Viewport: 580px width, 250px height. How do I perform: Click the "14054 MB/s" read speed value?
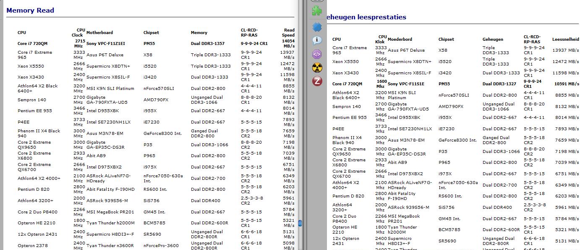point(288,44)
